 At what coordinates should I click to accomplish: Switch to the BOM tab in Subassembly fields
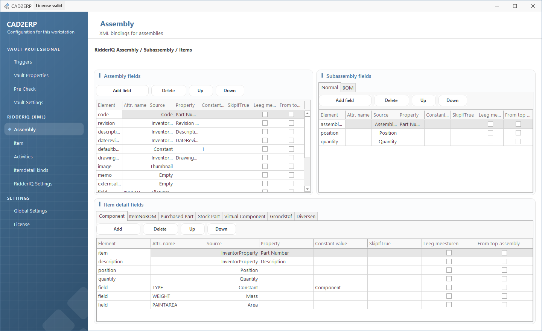[348, 88]
